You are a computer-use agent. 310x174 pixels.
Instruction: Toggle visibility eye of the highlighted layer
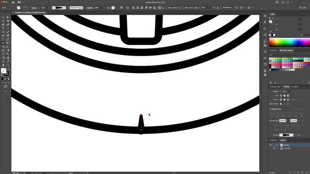(271, 145)
